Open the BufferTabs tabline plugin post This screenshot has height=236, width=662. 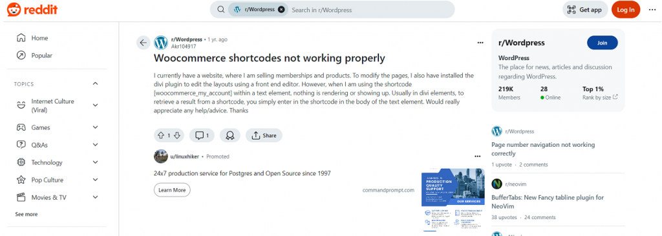click(548, 201)
